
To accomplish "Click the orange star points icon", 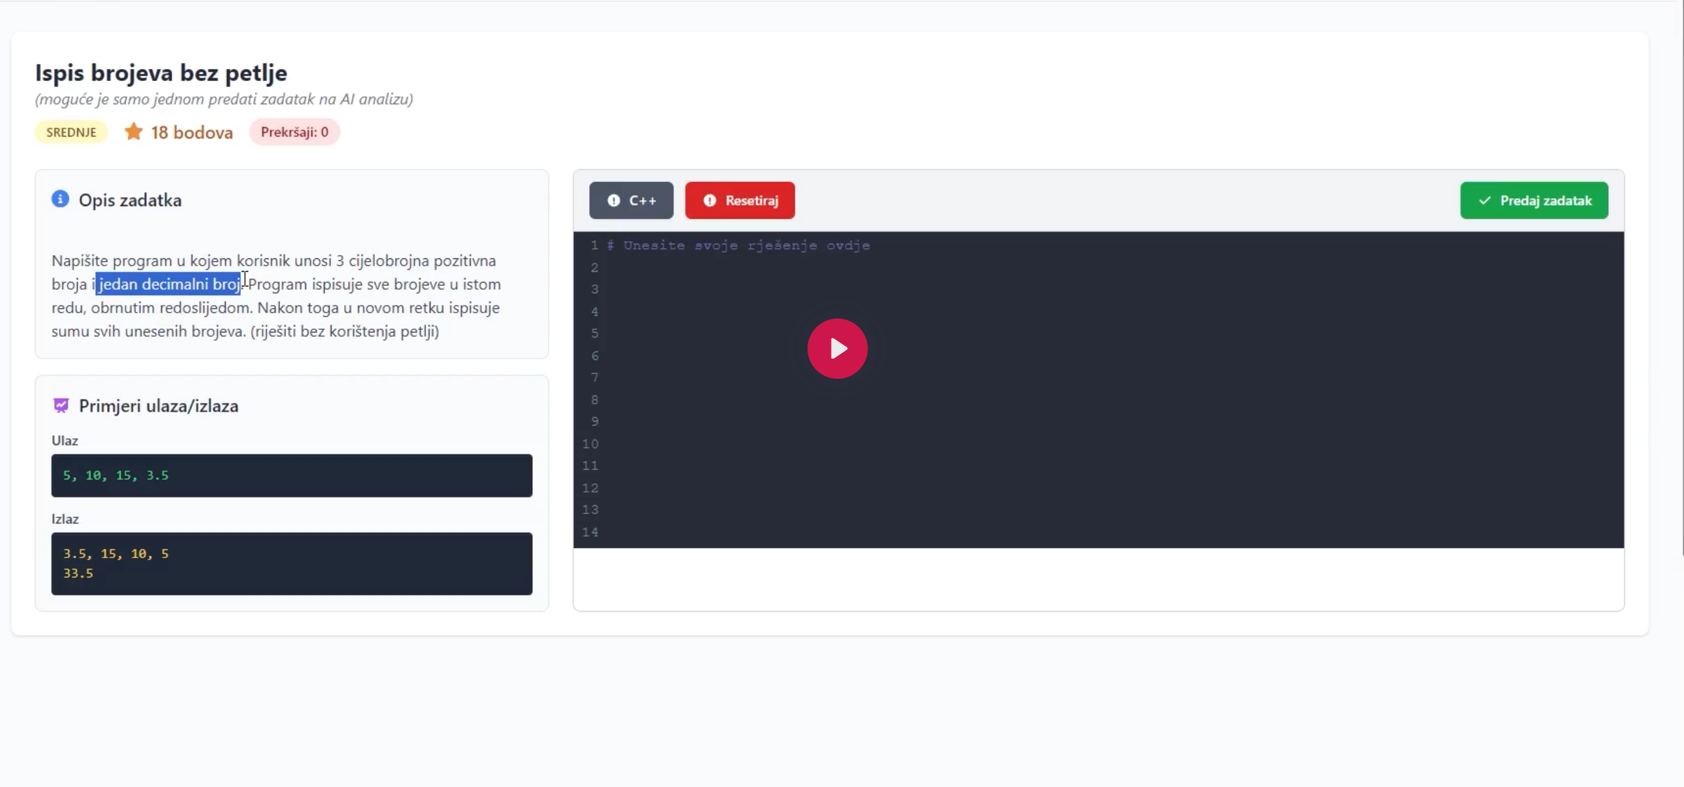I will point(134,132).
